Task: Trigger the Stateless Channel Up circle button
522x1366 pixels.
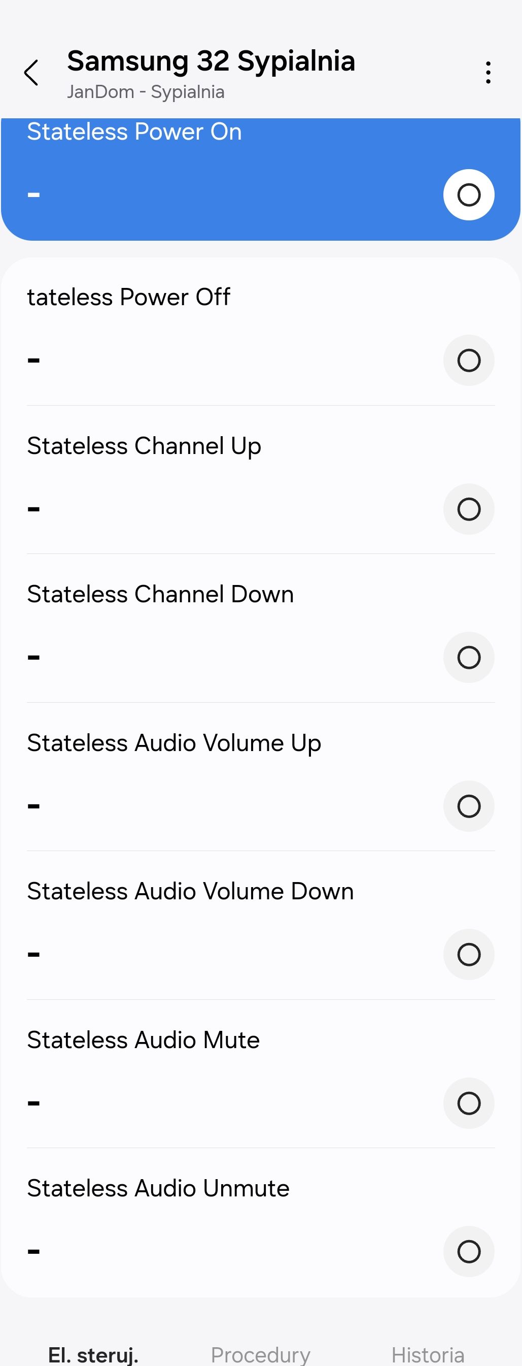Action: pos(468,509)
